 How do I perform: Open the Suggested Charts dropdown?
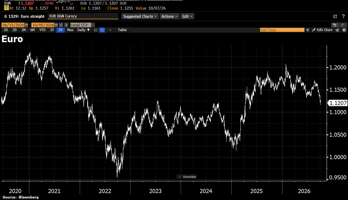140,16
